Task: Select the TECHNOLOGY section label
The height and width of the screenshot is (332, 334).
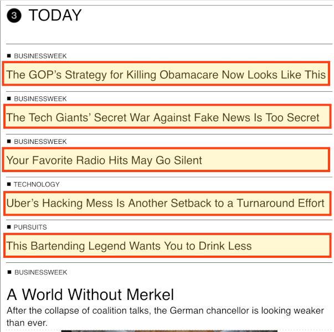Action: [37, 184]
